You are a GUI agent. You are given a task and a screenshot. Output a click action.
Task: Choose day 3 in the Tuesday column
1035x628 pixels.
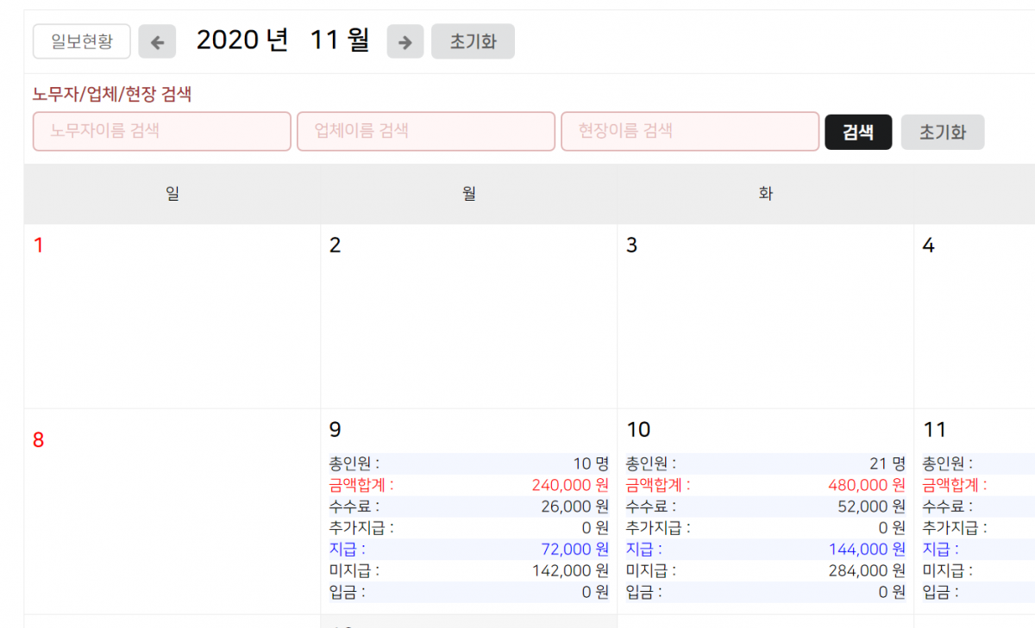(632, 246)
